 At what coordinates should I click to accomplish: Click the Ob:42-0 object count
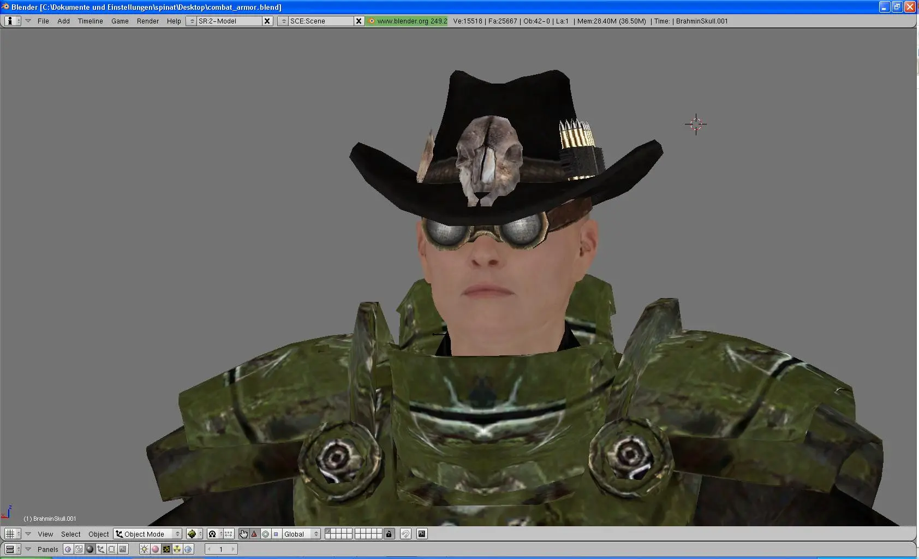536,21
